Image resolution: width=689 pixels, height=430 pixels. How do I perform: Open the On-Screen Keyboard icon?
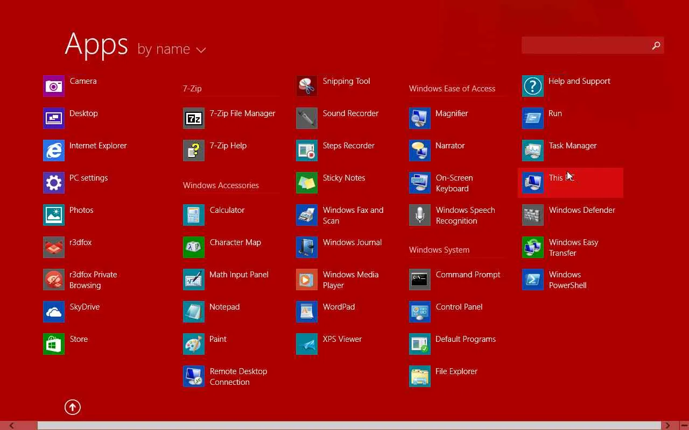click(x=420, y=183)
